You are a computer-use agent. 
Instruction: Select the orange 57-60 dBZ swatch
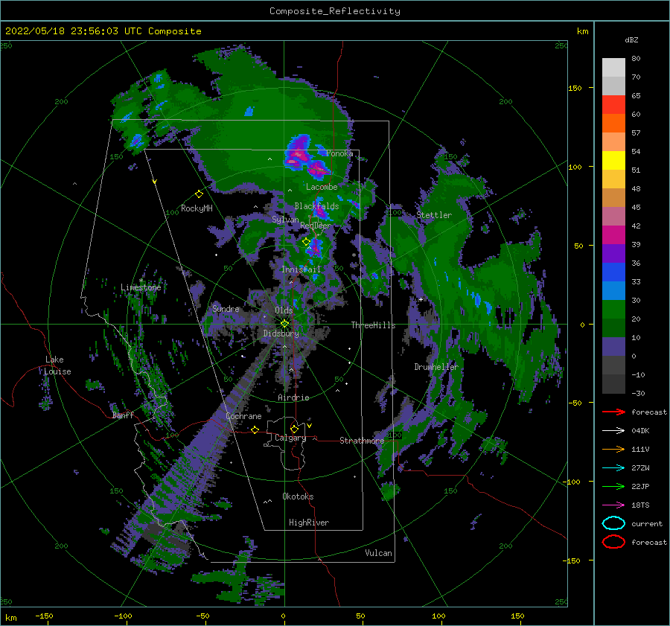[x=613, y=124]
